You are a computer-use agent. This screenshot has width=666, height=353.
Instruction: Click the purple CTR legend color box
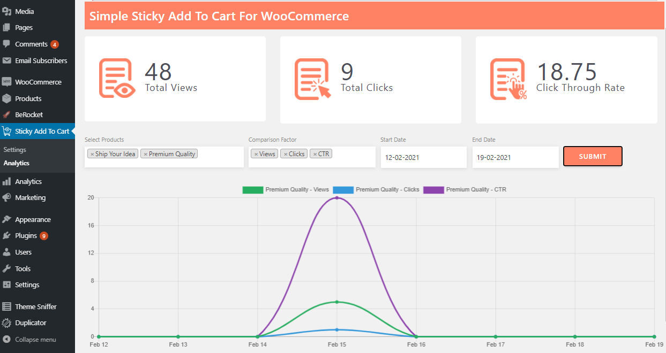(x=433, y=190)
